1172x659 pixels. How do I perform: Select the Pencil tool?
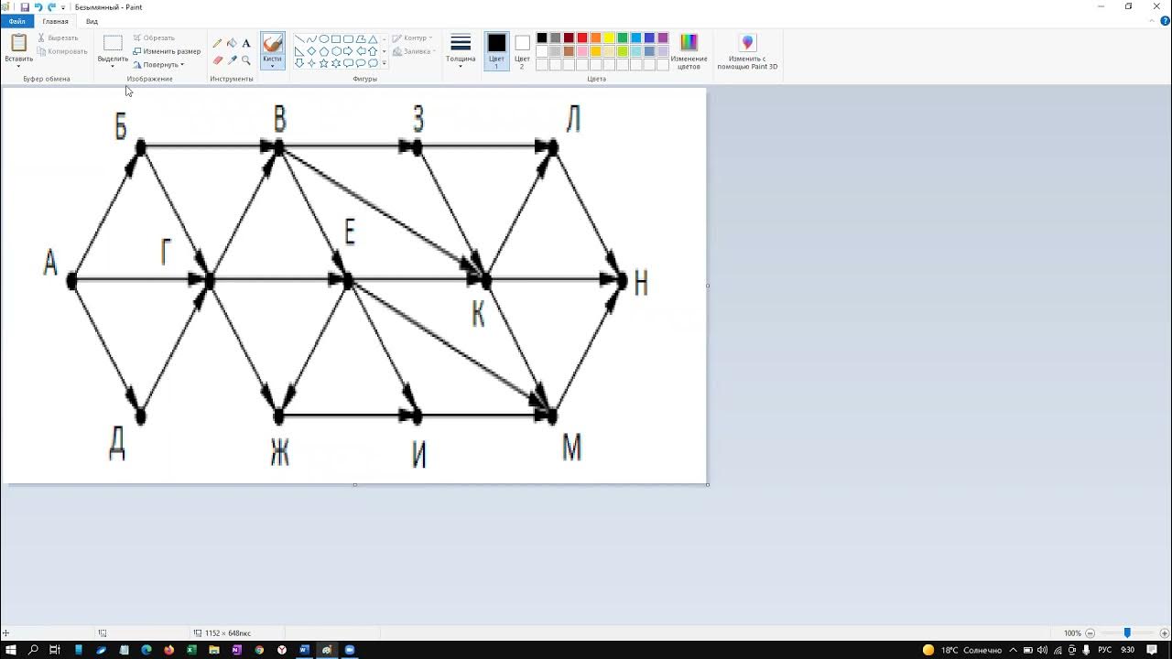217,43
